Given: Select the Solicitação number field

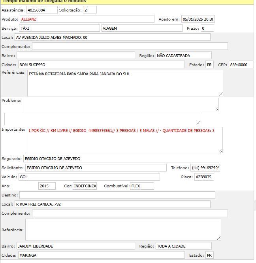Looking at the screenshot, I should (90, 10).
